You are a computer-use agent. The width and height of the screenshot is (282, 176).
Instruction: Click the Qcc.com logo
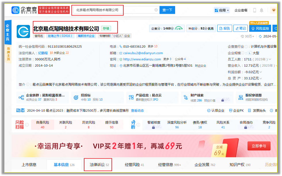[24, 10]
